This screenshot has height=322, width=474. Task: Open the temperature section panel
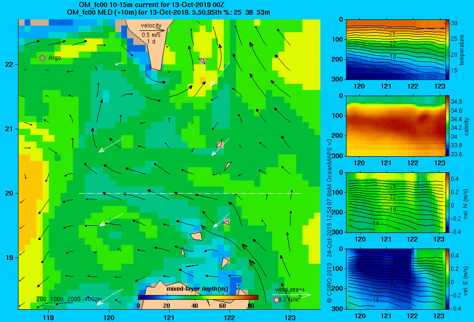pos(396,50)
